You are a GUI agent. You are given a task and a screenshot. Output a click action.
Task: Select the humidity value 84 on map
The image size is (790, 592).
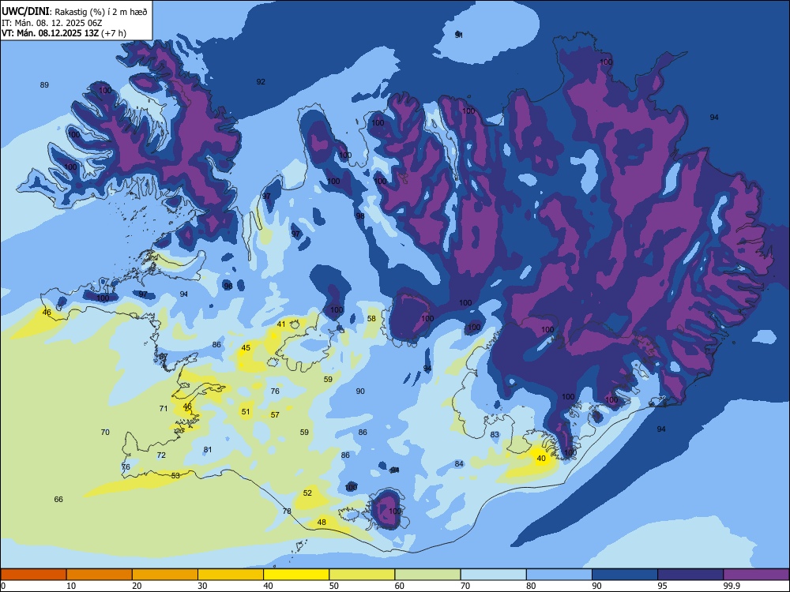458,464
